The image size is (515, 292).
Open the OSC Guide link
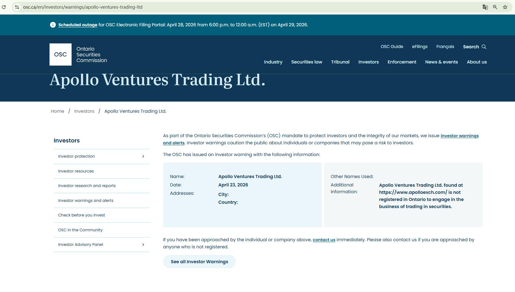point(392,47)
